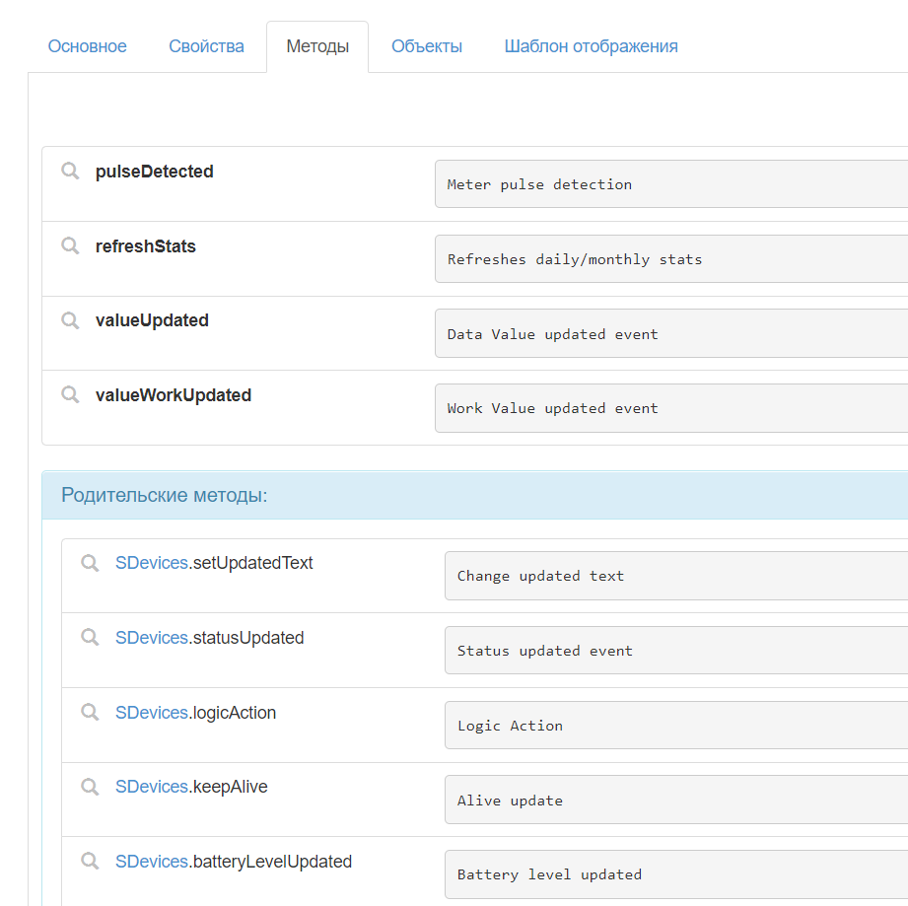This screenshot has height=906, width=908.
Task: Click magnifier icon beside SDevices.keepAlive
Action: (x=90, y=787)
